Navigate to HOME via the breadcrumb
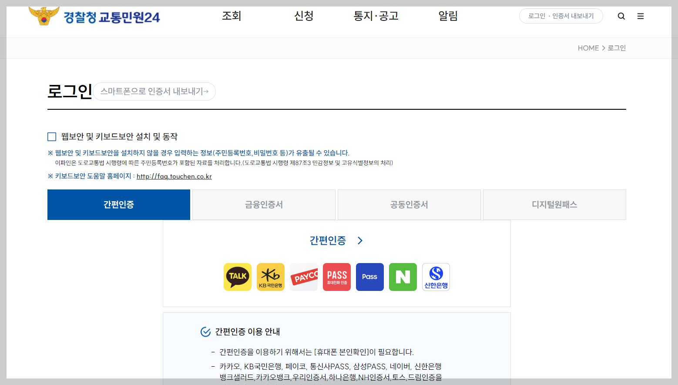 (x=588, y=48)
